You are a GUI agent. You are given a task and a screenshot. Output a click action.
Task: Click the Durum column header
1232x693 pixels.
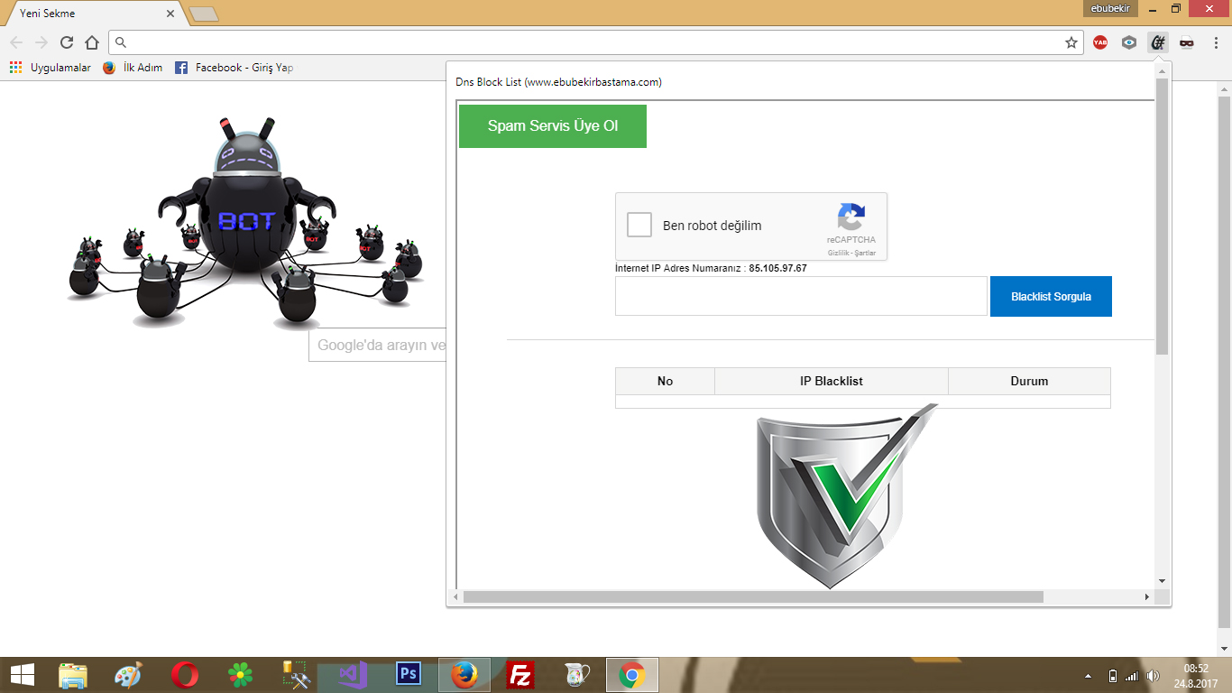pos(1029,381)
